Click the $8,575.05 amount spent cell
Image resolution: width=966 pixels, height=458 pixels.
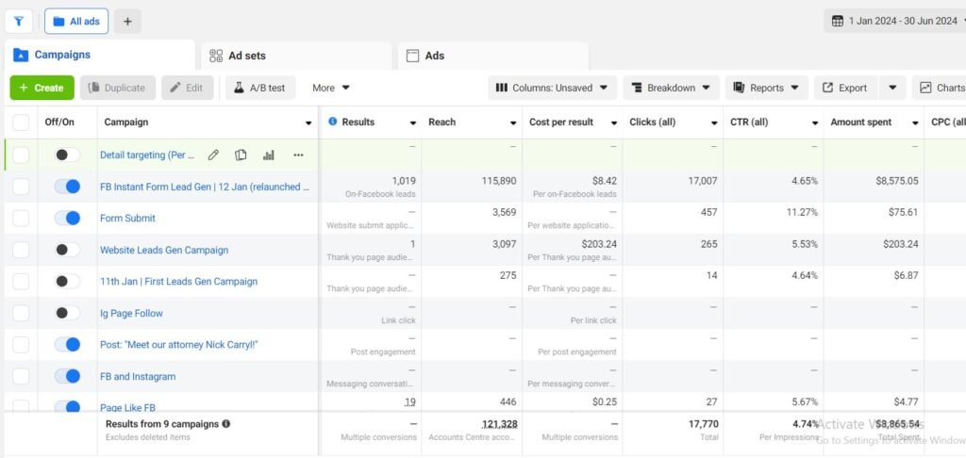(896, 181)
